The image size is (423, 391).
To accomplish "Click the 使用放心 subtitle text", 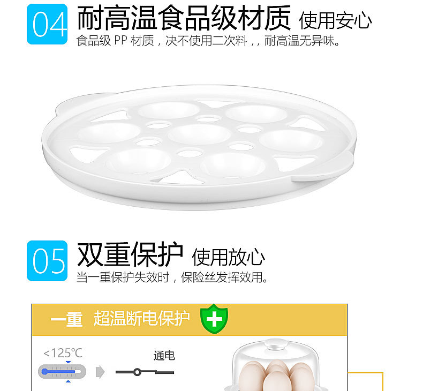I will [x=228, y=257].
